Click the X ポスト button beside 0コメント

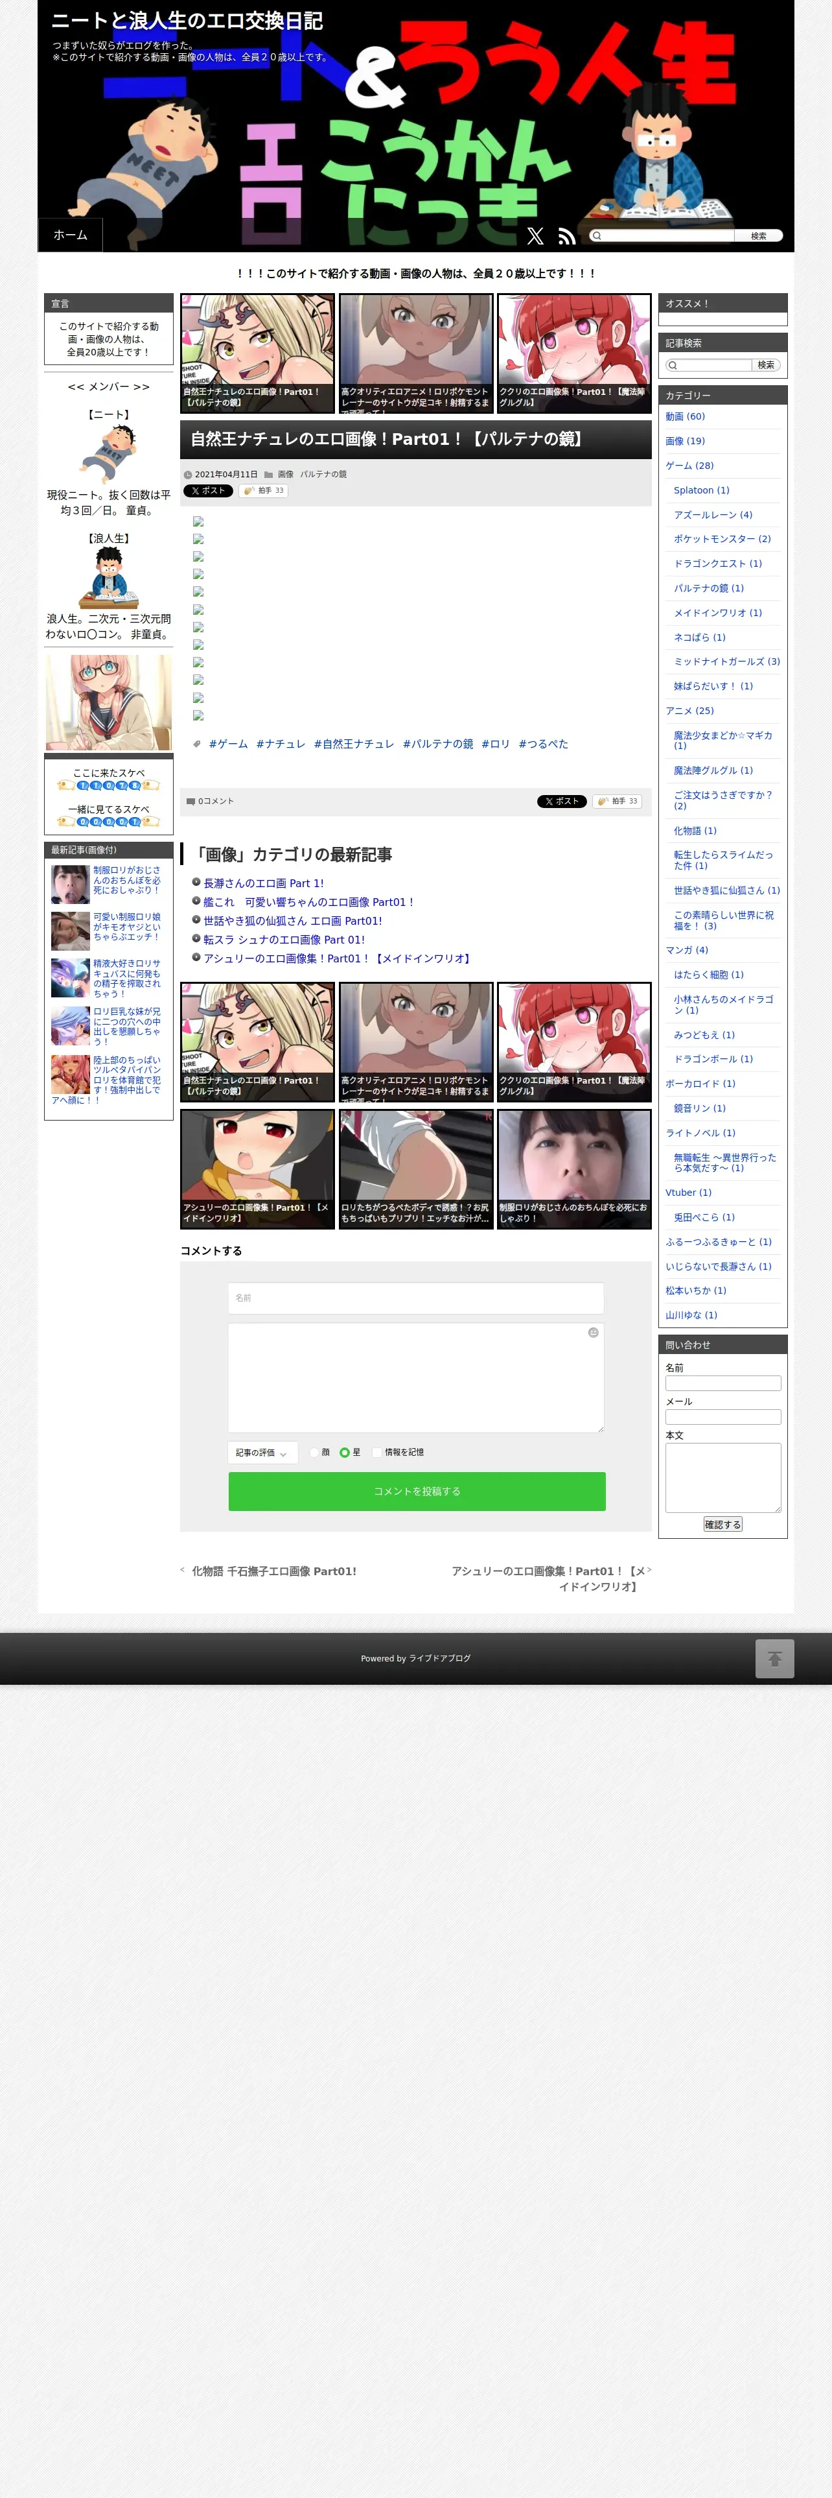click(562, 801)
